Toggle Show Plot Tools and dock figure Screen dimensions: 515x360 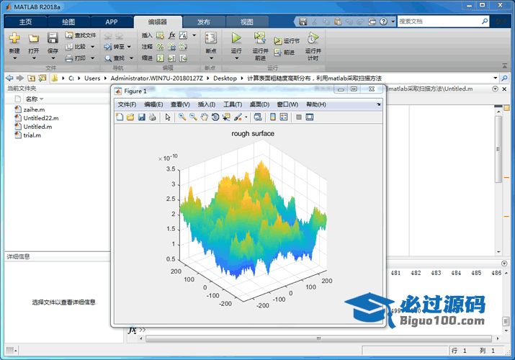310,117
